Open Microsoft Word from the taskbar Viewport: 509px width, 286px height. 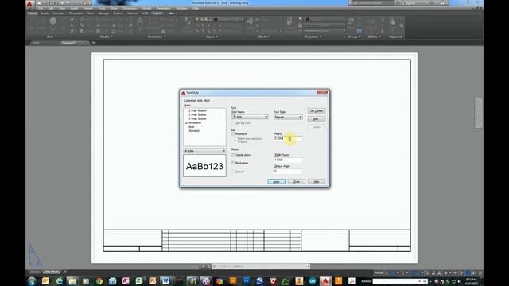tap(165, 281)
